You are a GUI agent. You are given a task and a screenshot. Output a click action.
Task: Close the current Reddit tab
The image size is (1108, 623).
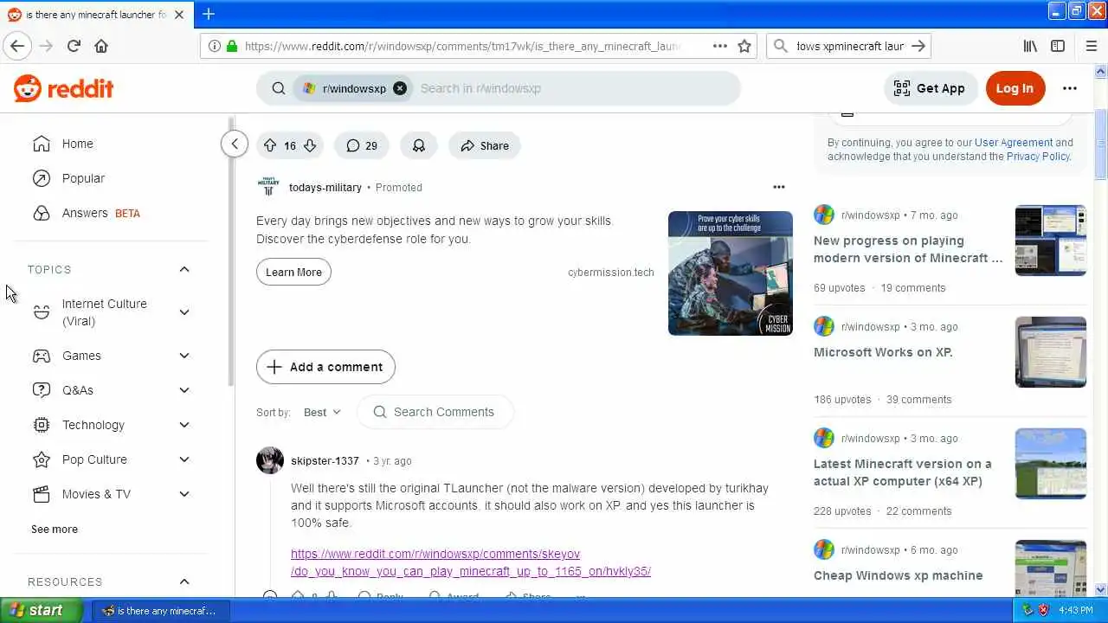coord(179,15)
